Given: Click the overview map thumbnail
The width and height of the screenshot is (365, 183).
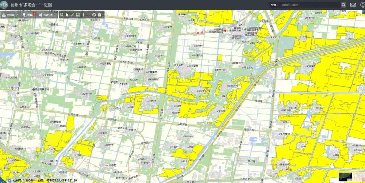Looking at the screenshot, I should pyautogui.click(x=345, y=177).
